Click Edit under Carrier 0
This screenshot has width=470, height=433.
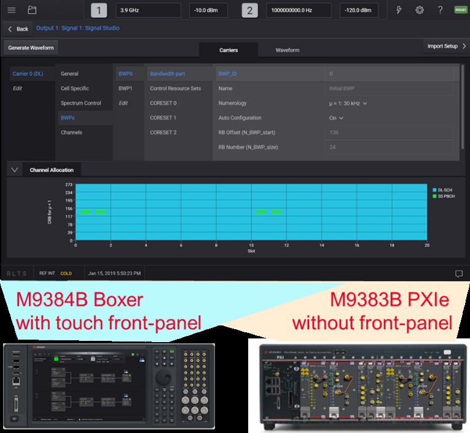[x=17, y=88]
